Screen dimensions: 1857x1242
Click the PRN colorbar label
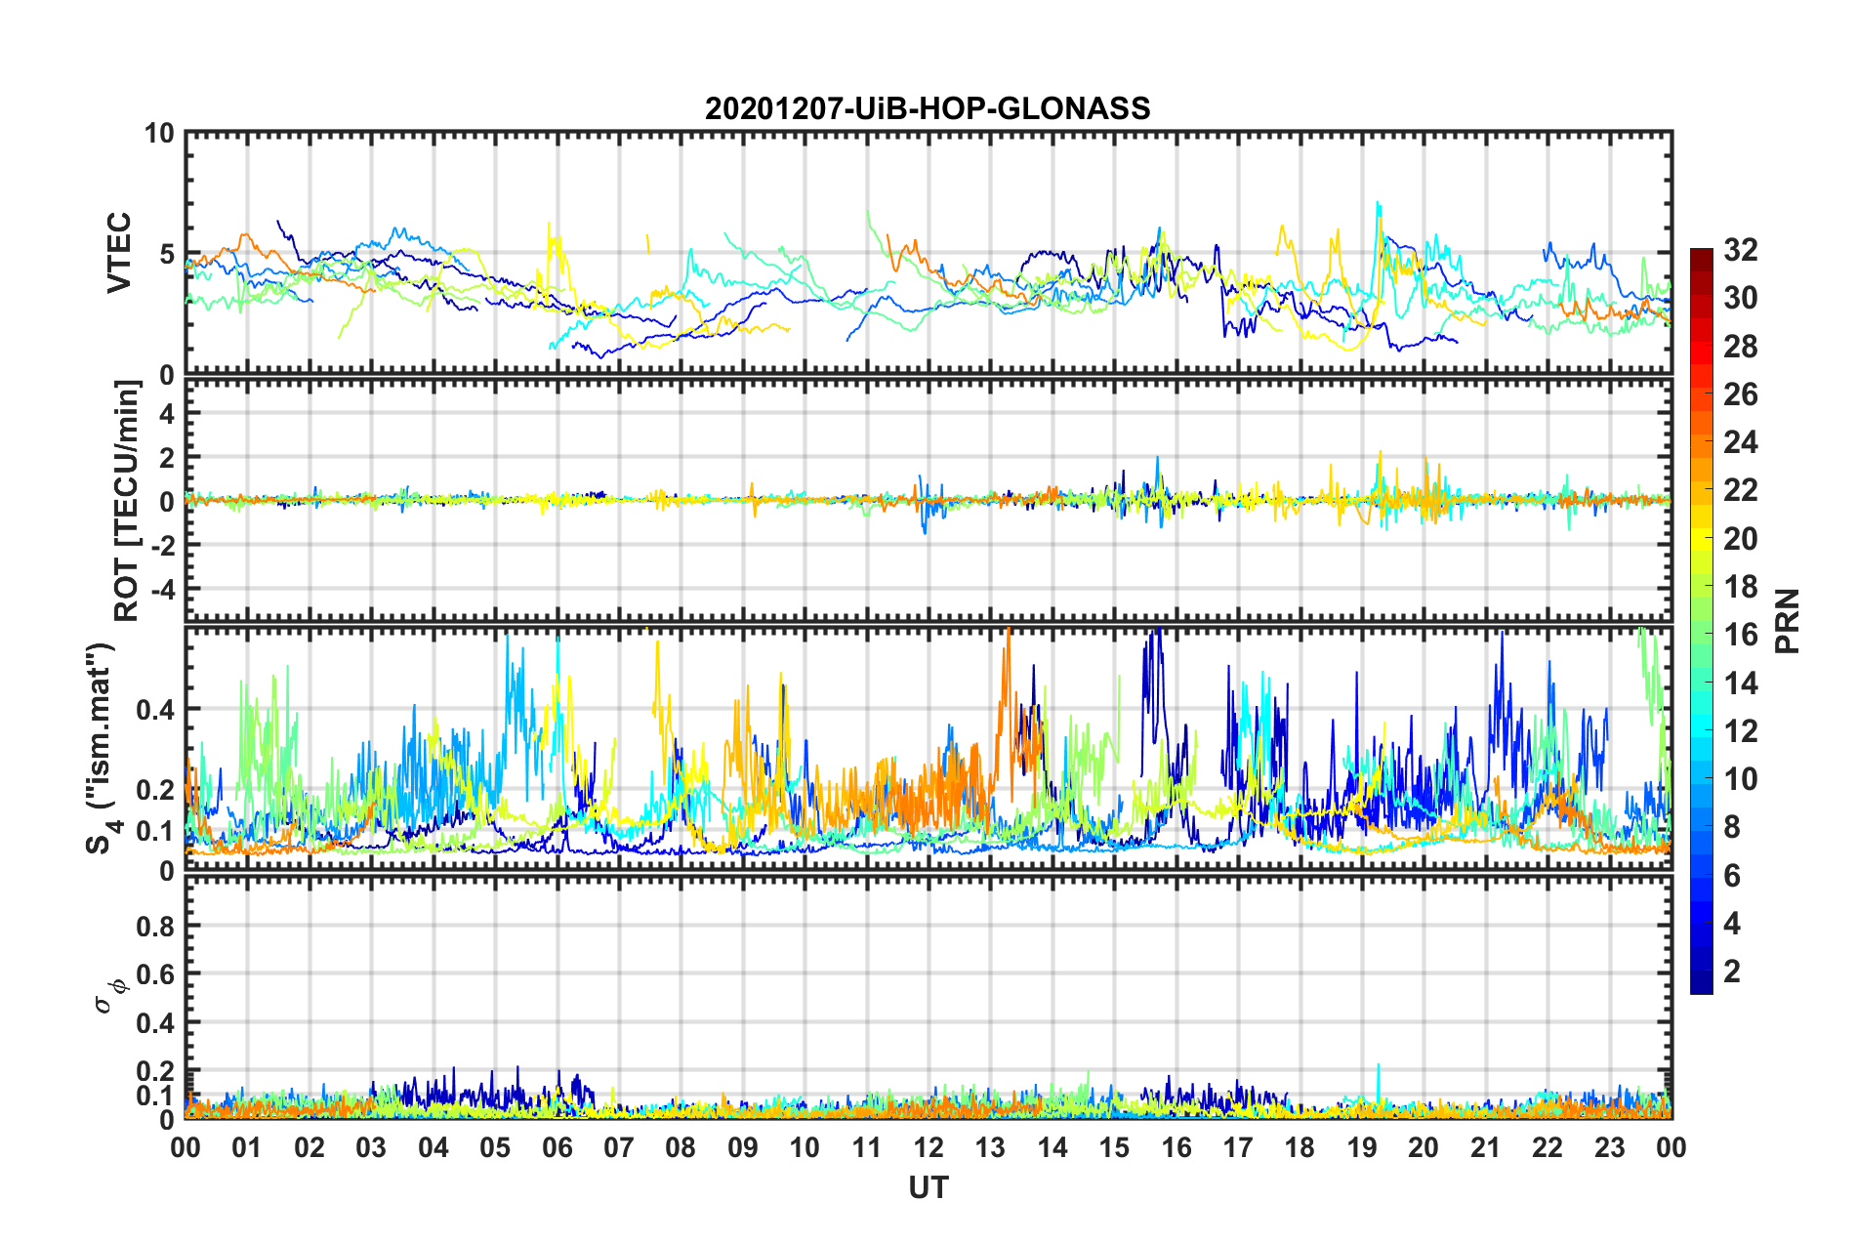(x=1787, y=621)
